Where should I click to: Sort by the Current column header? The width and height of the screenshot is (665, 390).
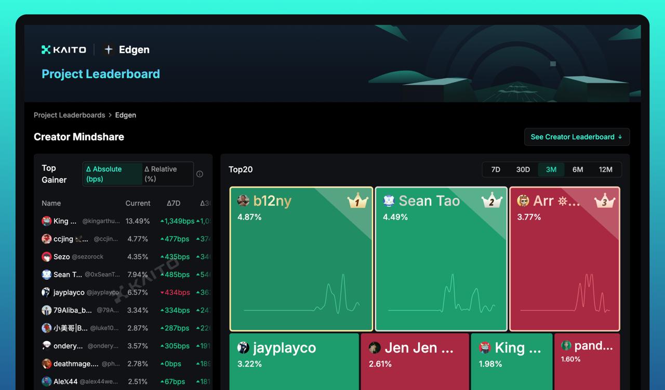(138, 204)
